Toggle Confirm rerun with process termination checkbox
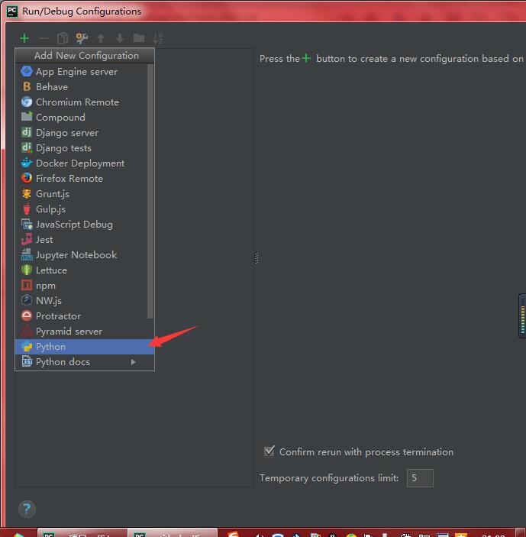 (269, 451)
